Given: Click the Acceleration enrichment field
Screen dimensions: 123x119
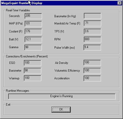Looking at the screenshot, I should [x=92, y=78].
